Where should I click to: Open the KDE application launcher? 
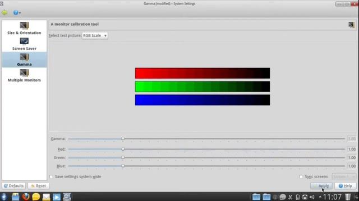[x=4, y=197]
